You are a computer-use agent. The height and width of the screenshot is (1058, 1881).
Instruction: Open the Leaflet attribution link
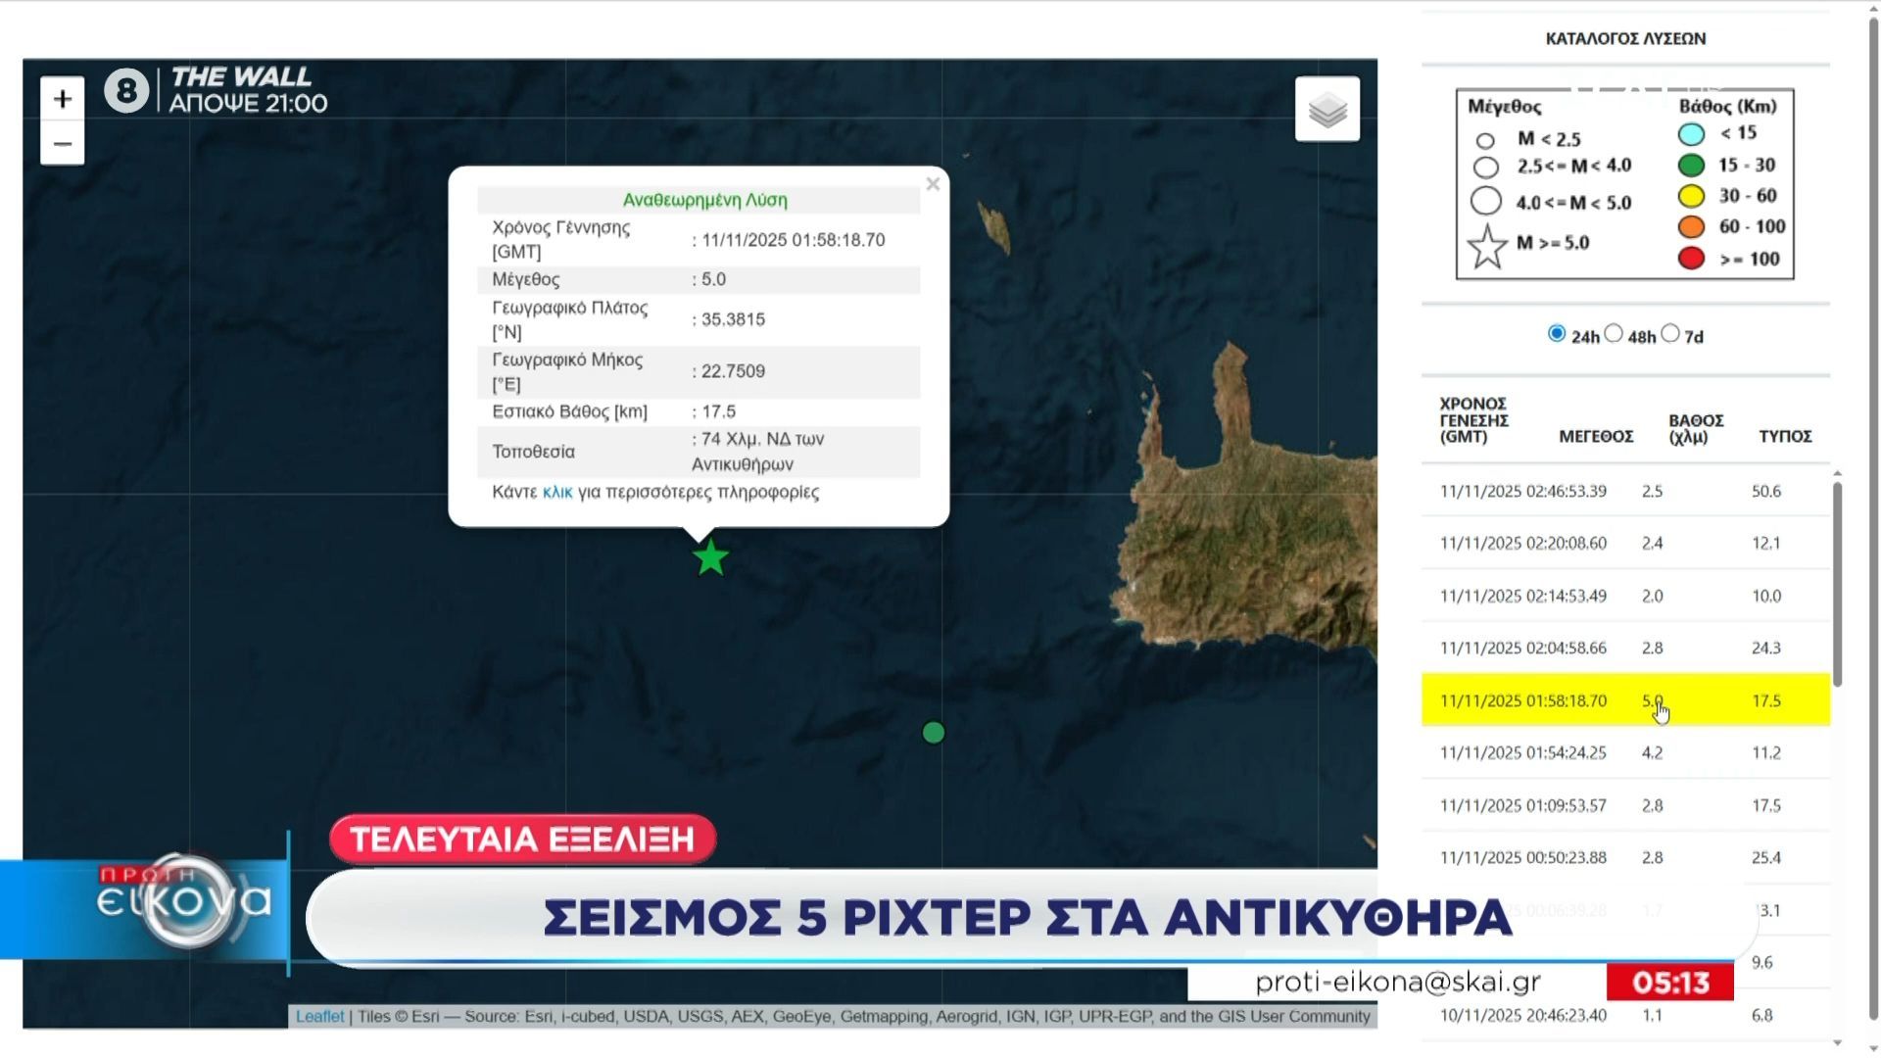click(x=319, y=1017)
